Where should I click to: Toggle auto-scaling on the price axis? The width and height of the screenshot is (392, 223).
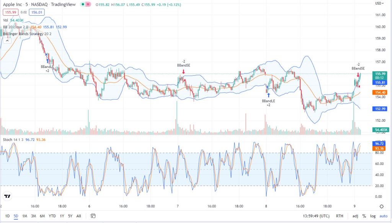click(x=384, y=216)
